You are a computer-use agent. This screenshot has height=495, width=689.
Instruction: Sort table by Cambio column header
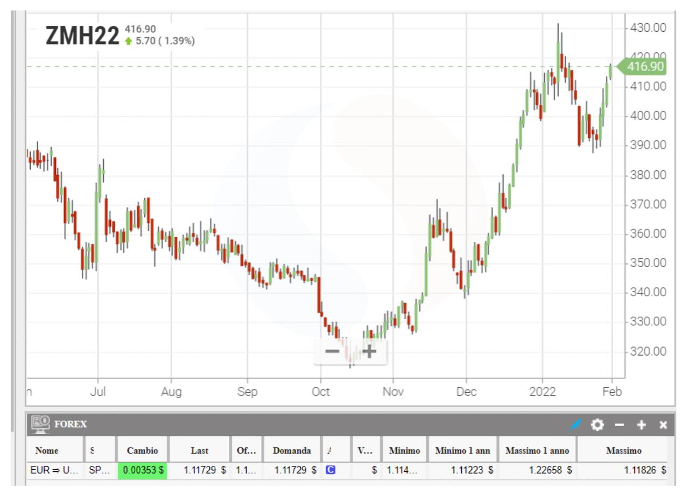142,450
